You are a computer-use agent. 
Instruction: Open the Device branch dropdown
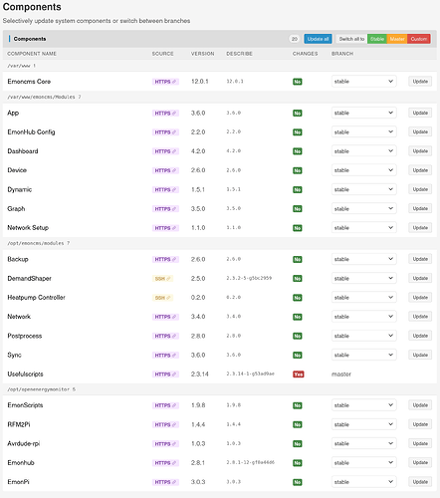pos(363,170)
